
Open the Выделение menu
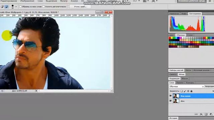pyautogui.click(x=51, y=1)
